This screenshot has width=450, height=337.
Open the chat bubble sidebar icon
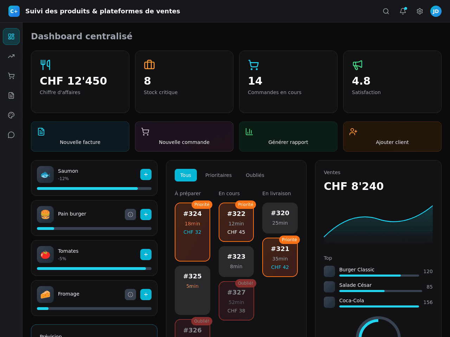coord(11,135)
